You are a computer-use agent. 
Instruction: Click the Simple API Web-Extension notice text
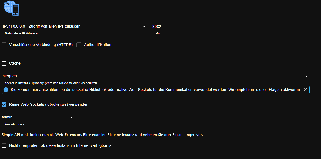click(102, 135)
